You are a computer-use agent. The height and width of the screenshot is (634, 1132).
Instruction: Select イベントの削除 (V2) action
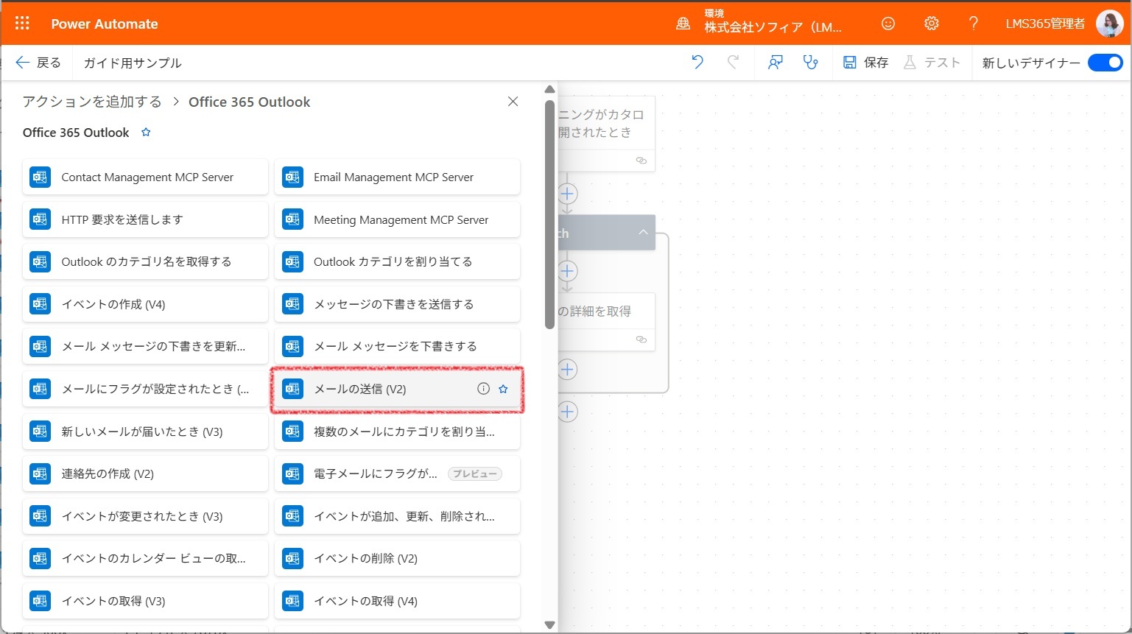click(397, 558)
